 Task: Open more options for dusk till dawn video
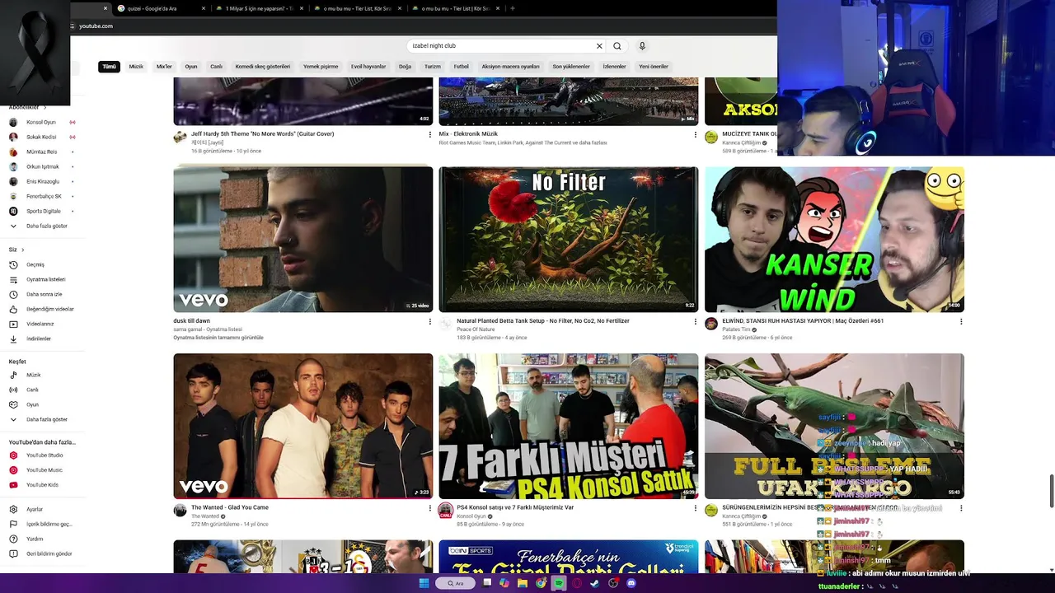coord(429,322)
